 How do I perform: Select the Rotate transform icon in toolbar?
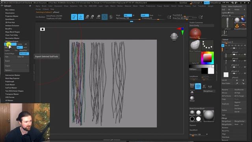point(98,17)
